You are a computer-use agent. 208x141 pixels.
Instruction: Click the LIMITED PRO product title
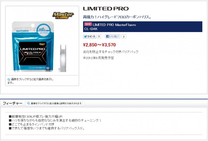(106, 9)
